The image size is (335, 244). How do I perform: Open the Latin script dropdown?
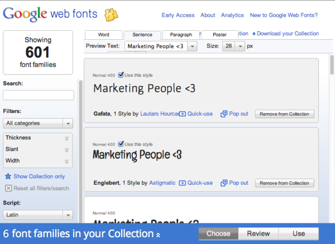coord(38,215)
